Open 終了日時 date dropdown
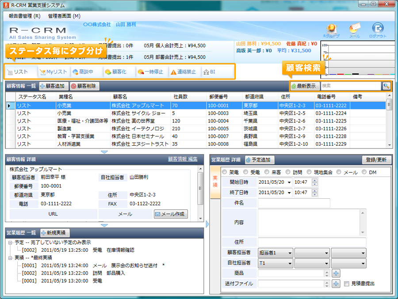Screen dimensions: 398x299 pyautogui.click(x=289, y=193)
